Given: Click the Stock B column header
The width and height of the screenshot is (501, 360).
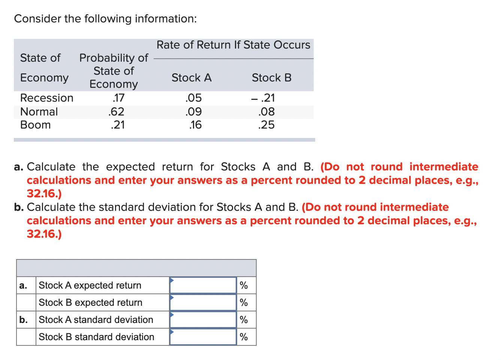Looking at the screenshot, I should point(271,78).
